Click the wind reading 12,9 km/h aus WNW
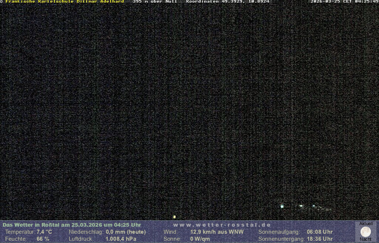Screen dimensions: 379x243 pos(217,232)
